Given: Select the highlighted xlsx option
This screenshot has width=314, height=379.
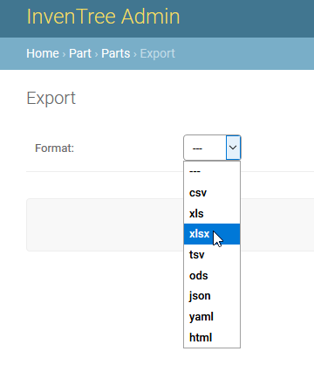Looking at the screenshot, I should pos(212,234).
